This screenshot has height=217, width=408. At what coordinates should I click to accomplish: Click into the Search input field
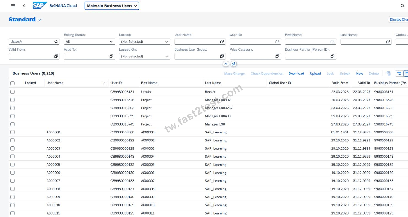point(31,42)
